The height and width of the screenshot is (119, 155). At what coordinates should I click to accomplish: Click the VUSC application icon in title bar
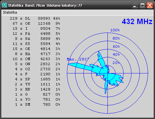[4, 5]
